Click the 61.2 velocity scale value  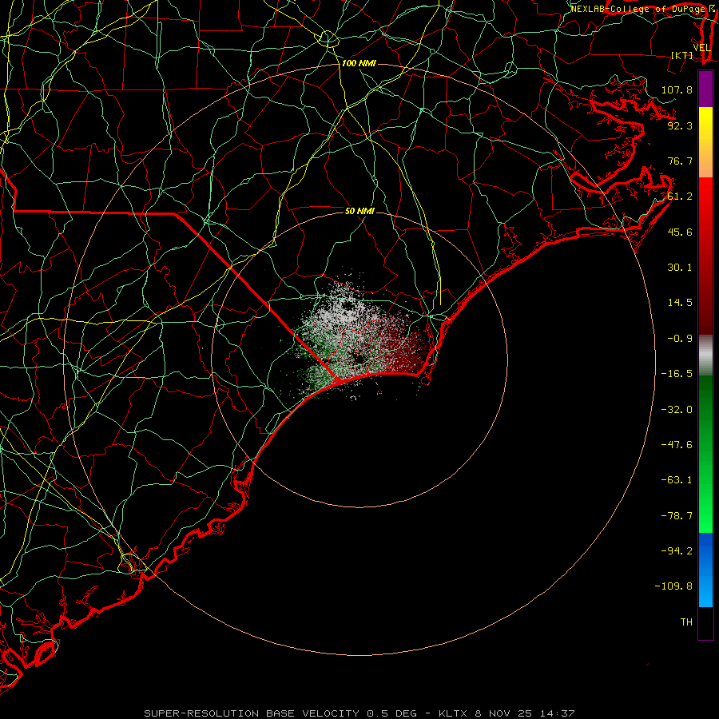[x=680, y=197]
